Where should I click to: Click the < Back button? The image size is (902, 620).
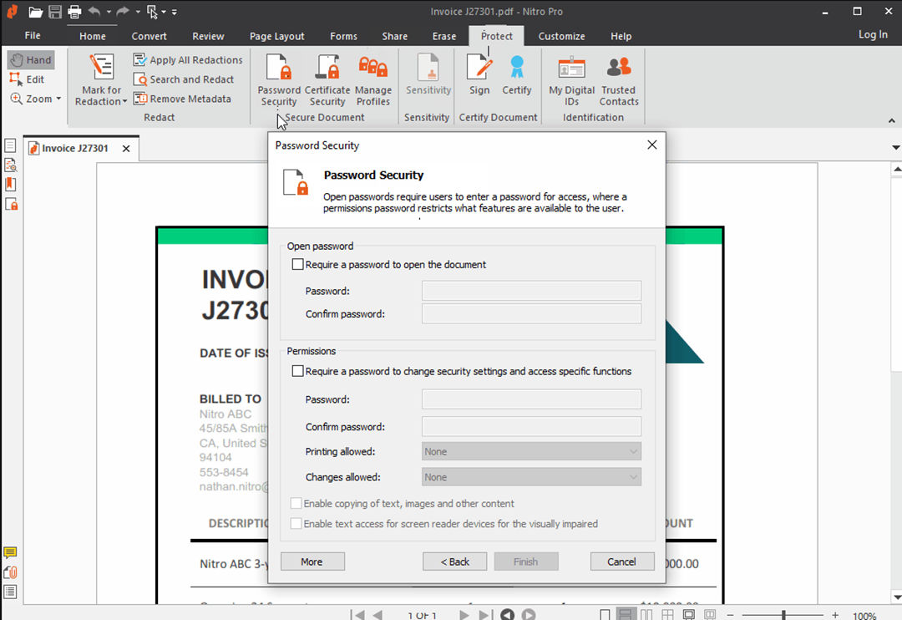[454, 562]
